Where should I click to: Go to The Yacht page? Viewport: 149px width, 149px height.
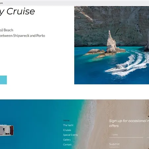68,125
